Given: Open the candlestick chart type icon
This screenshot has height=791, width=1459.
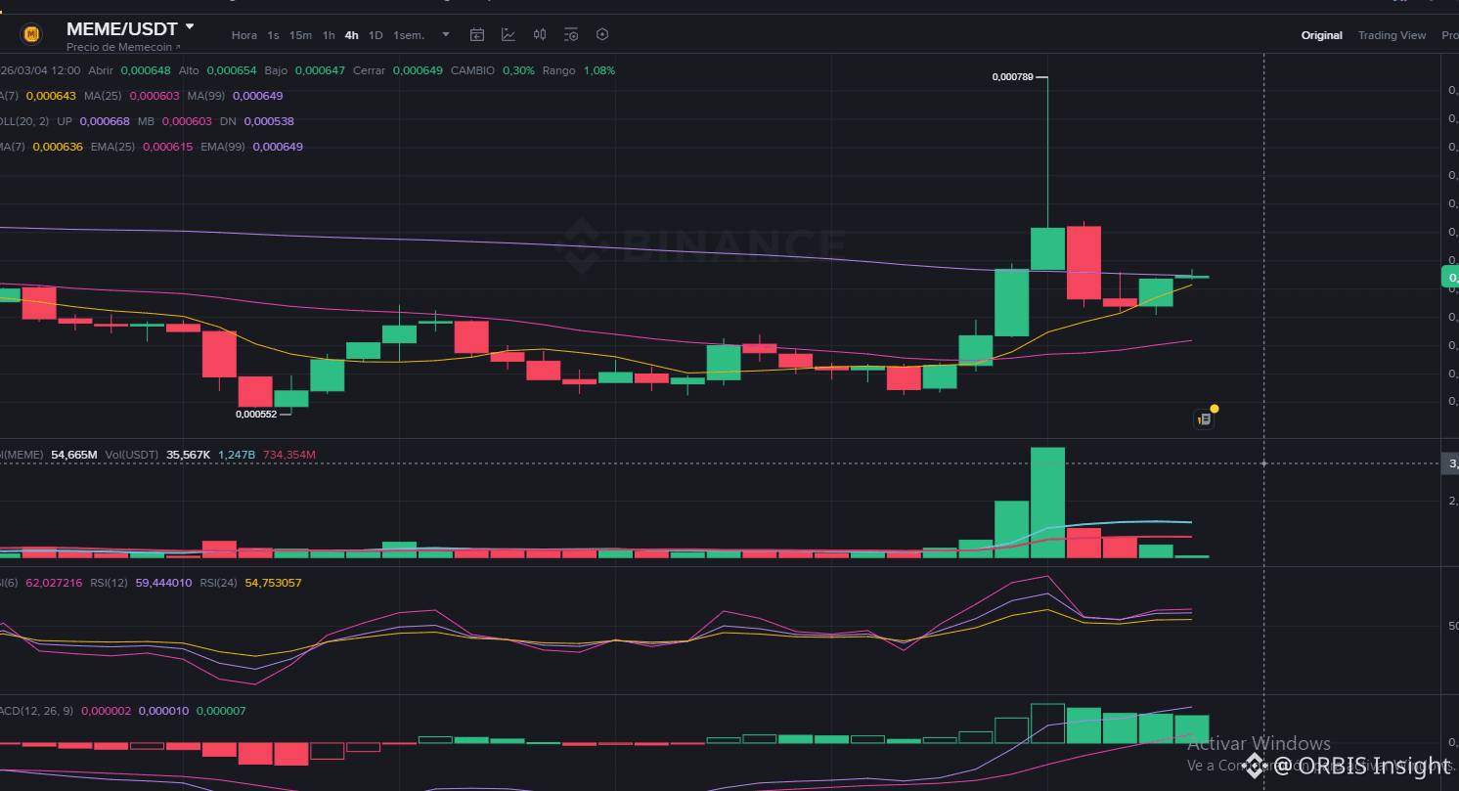Looking at the screenshot, I should tap(540, 34).
